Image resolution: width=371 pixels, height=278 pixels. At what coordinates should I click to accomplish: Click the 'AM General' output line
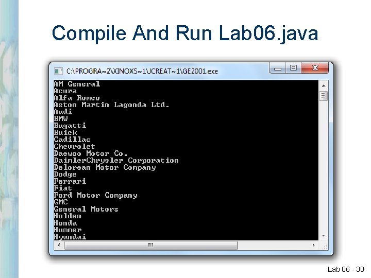tap(77, 84)
